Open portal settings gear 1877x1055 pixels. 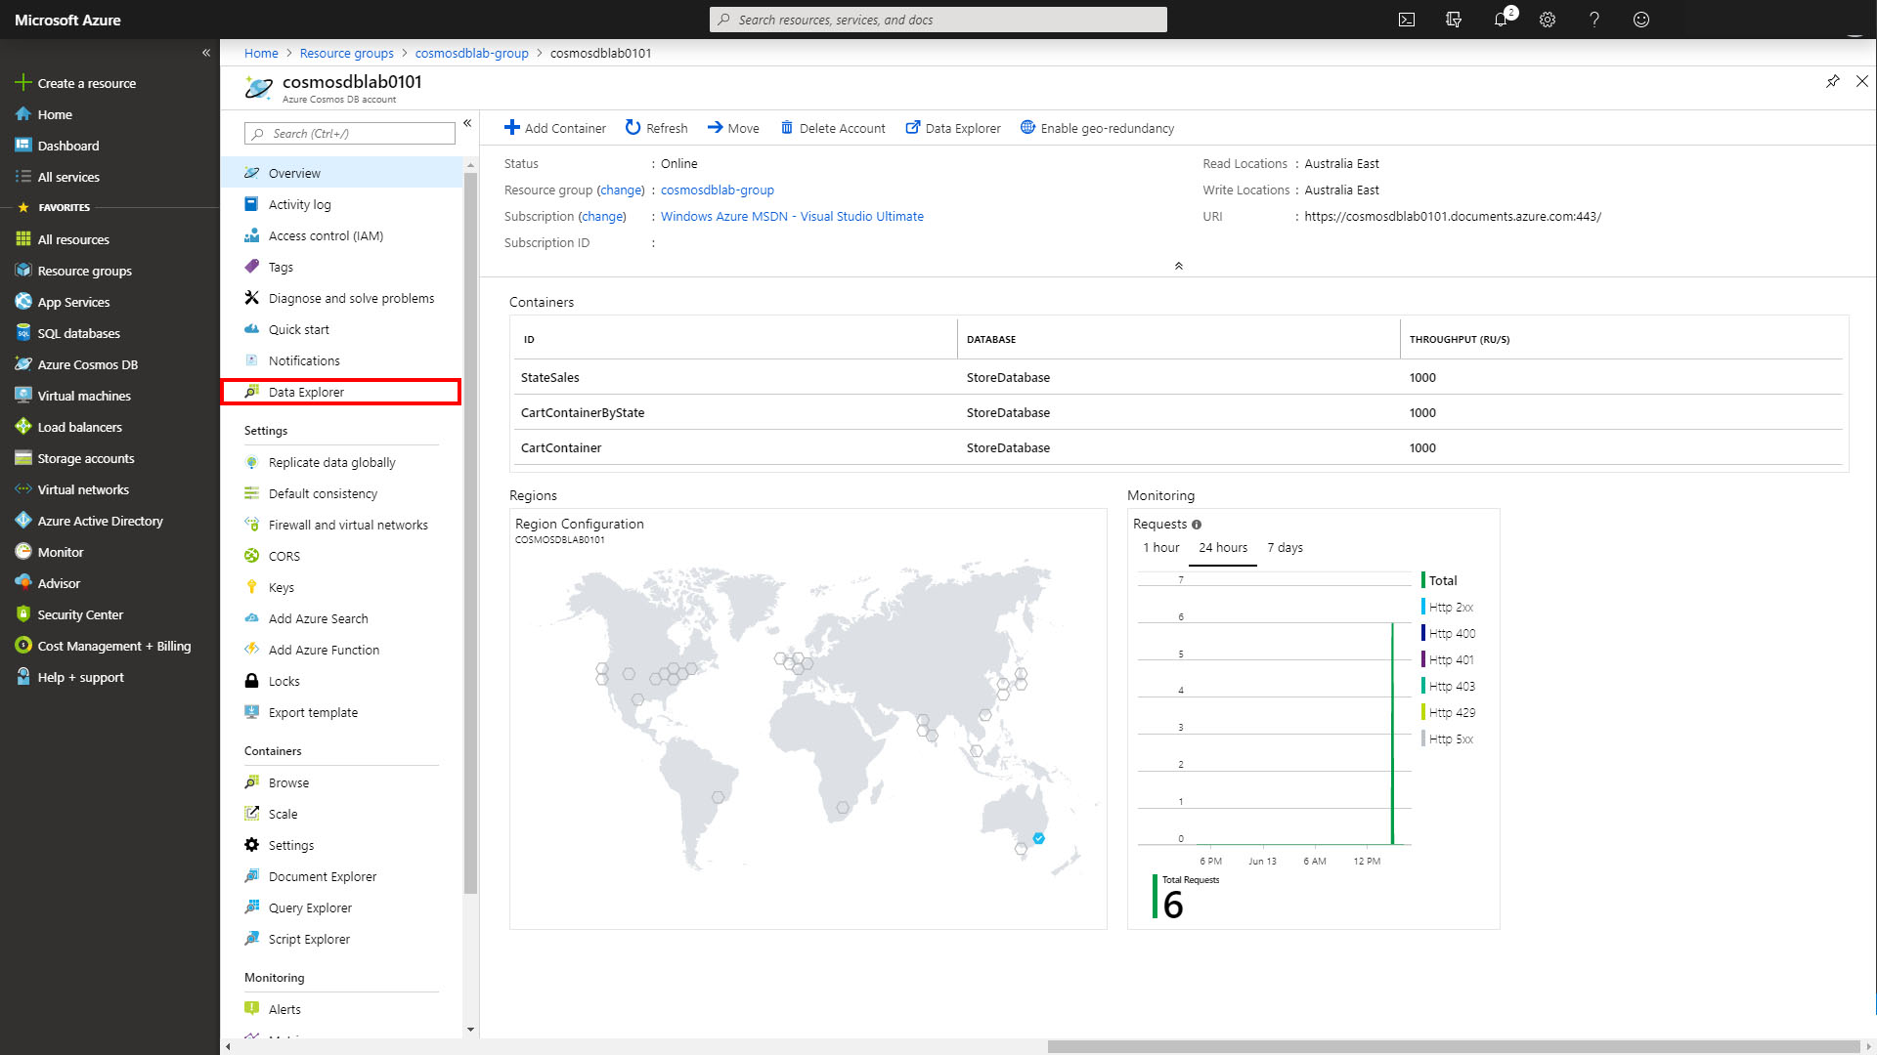tap(1548, 20)
